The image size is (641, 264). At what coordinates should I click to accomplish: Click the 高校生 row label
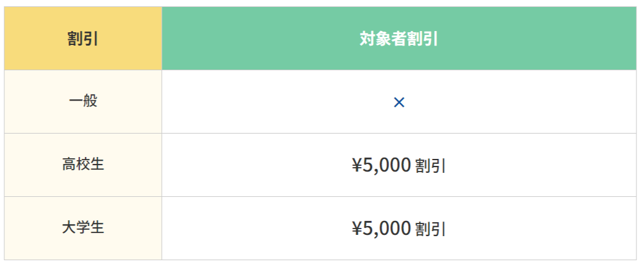pyautogui.click(x=83, y=165)
